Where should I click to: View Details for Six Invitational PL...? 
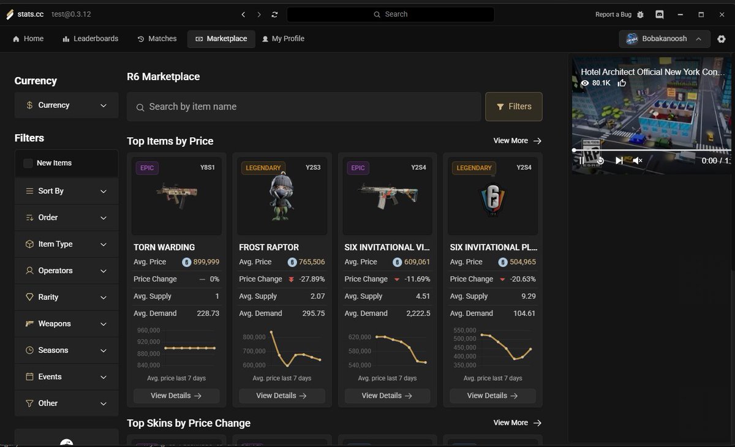492,396
